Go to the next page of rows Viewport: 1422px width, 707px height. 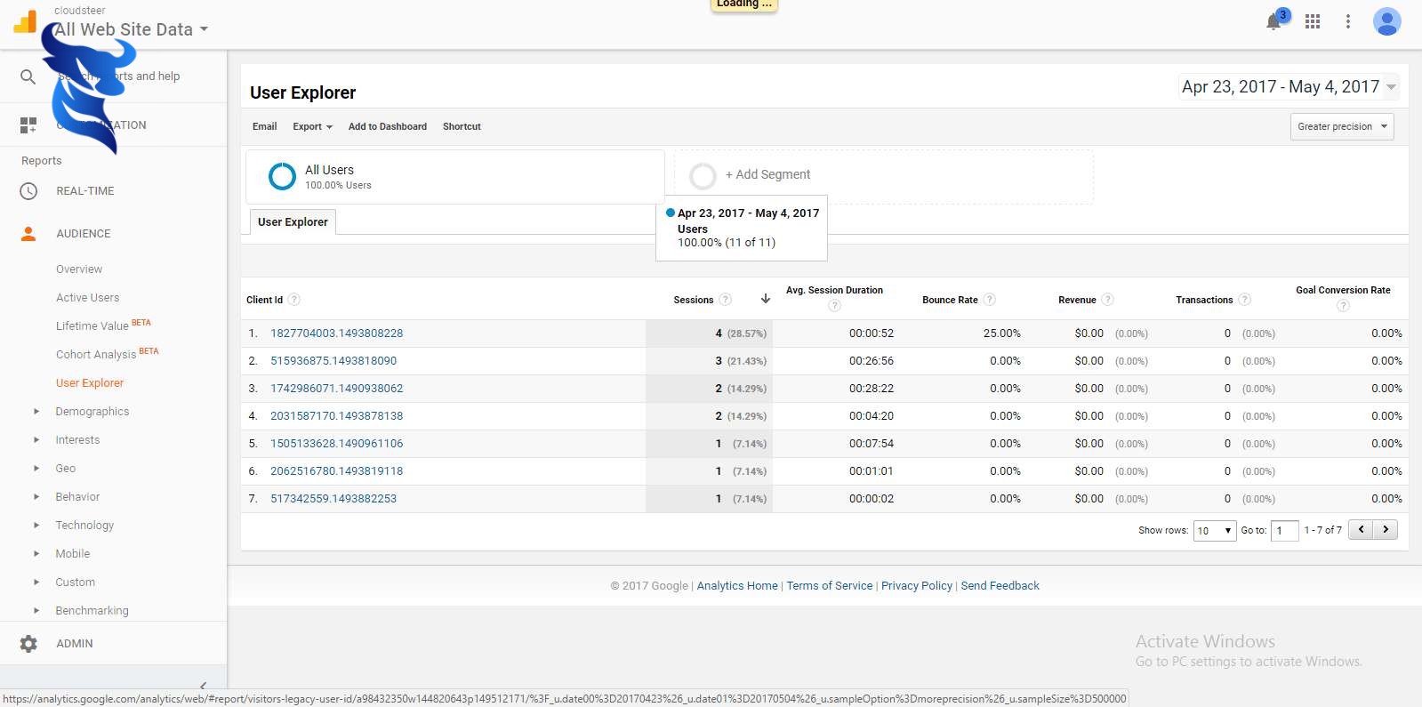(1386, 530)
